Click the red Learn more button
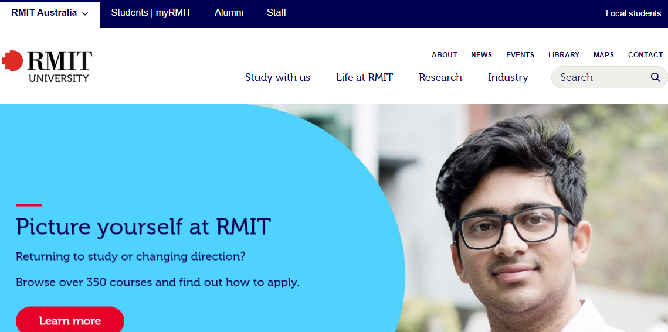 70,320
